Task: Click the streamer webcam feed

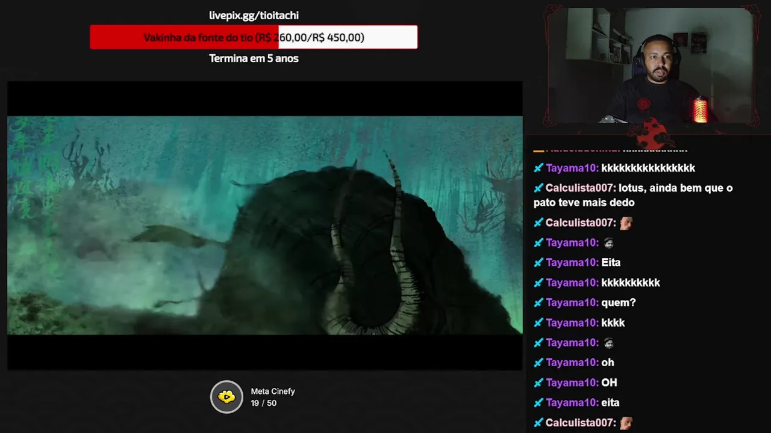Action: point(651,65)
